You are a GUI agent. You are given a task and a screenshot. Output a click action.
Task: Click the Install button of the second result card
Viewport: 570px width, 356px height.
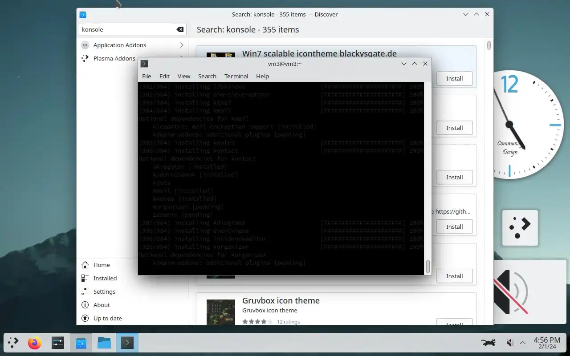pos(454,128)
